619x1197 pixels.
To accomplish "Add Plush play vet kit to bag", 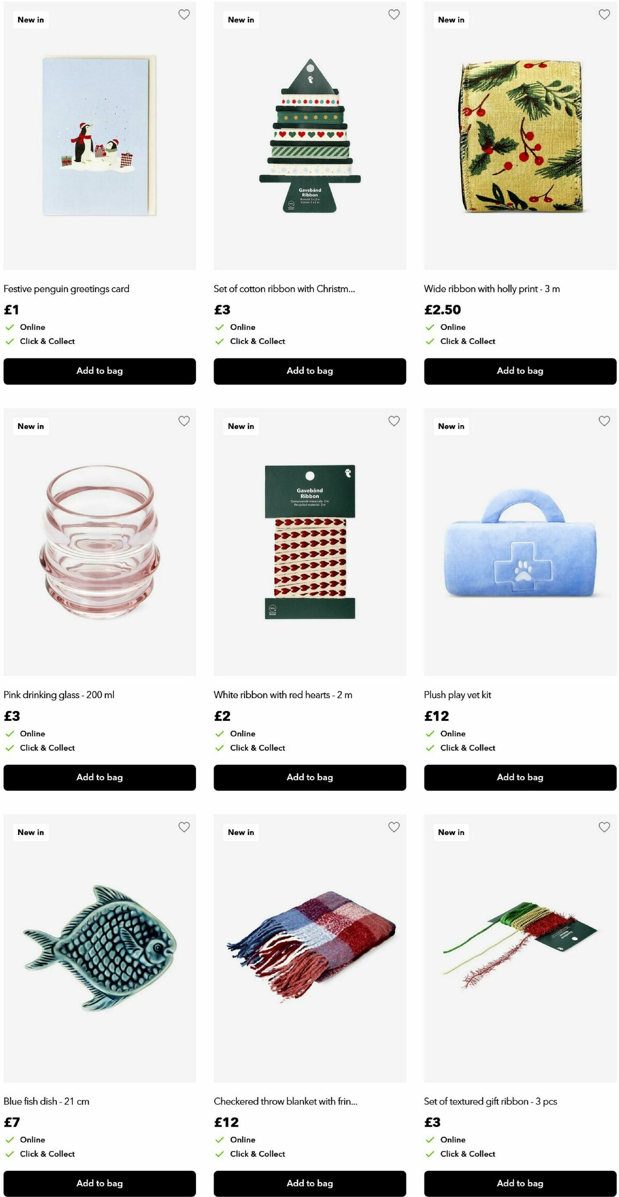I will tap(520, 777).
